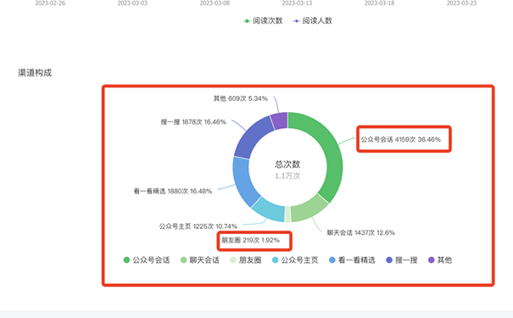Toggle 其他 legend item under donut chart

pos(440,260)
